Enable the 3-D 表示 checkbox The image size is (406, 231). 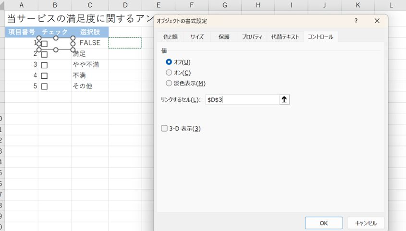click(164, 129)
